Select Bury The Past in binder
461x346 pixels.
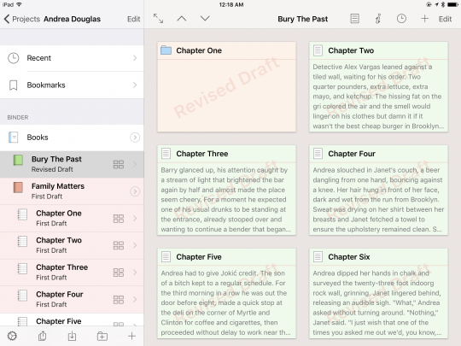[x=72, y=164]
